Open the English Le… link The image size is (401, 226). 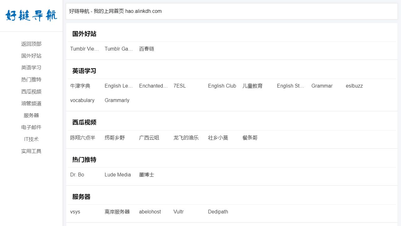pos(119,86)
